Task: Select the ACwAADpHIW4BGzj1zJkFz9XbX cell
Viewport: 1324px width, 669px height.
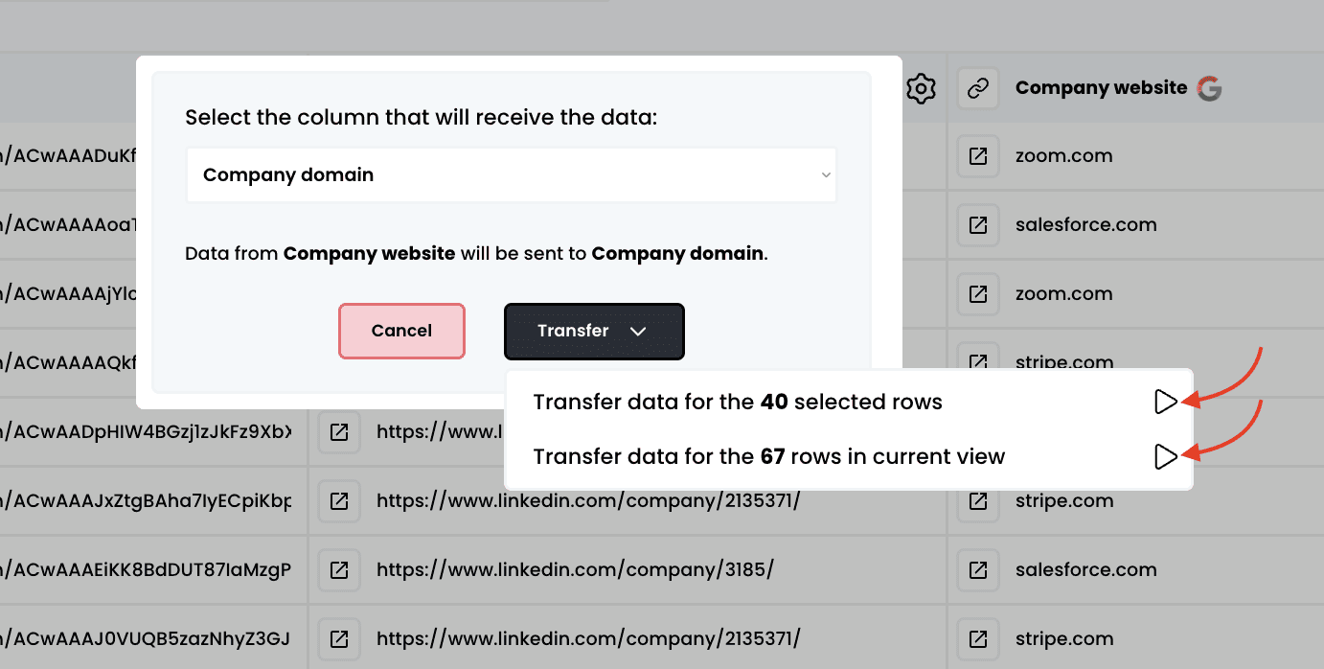Action: pyautogui.click(x=146, y=432)
